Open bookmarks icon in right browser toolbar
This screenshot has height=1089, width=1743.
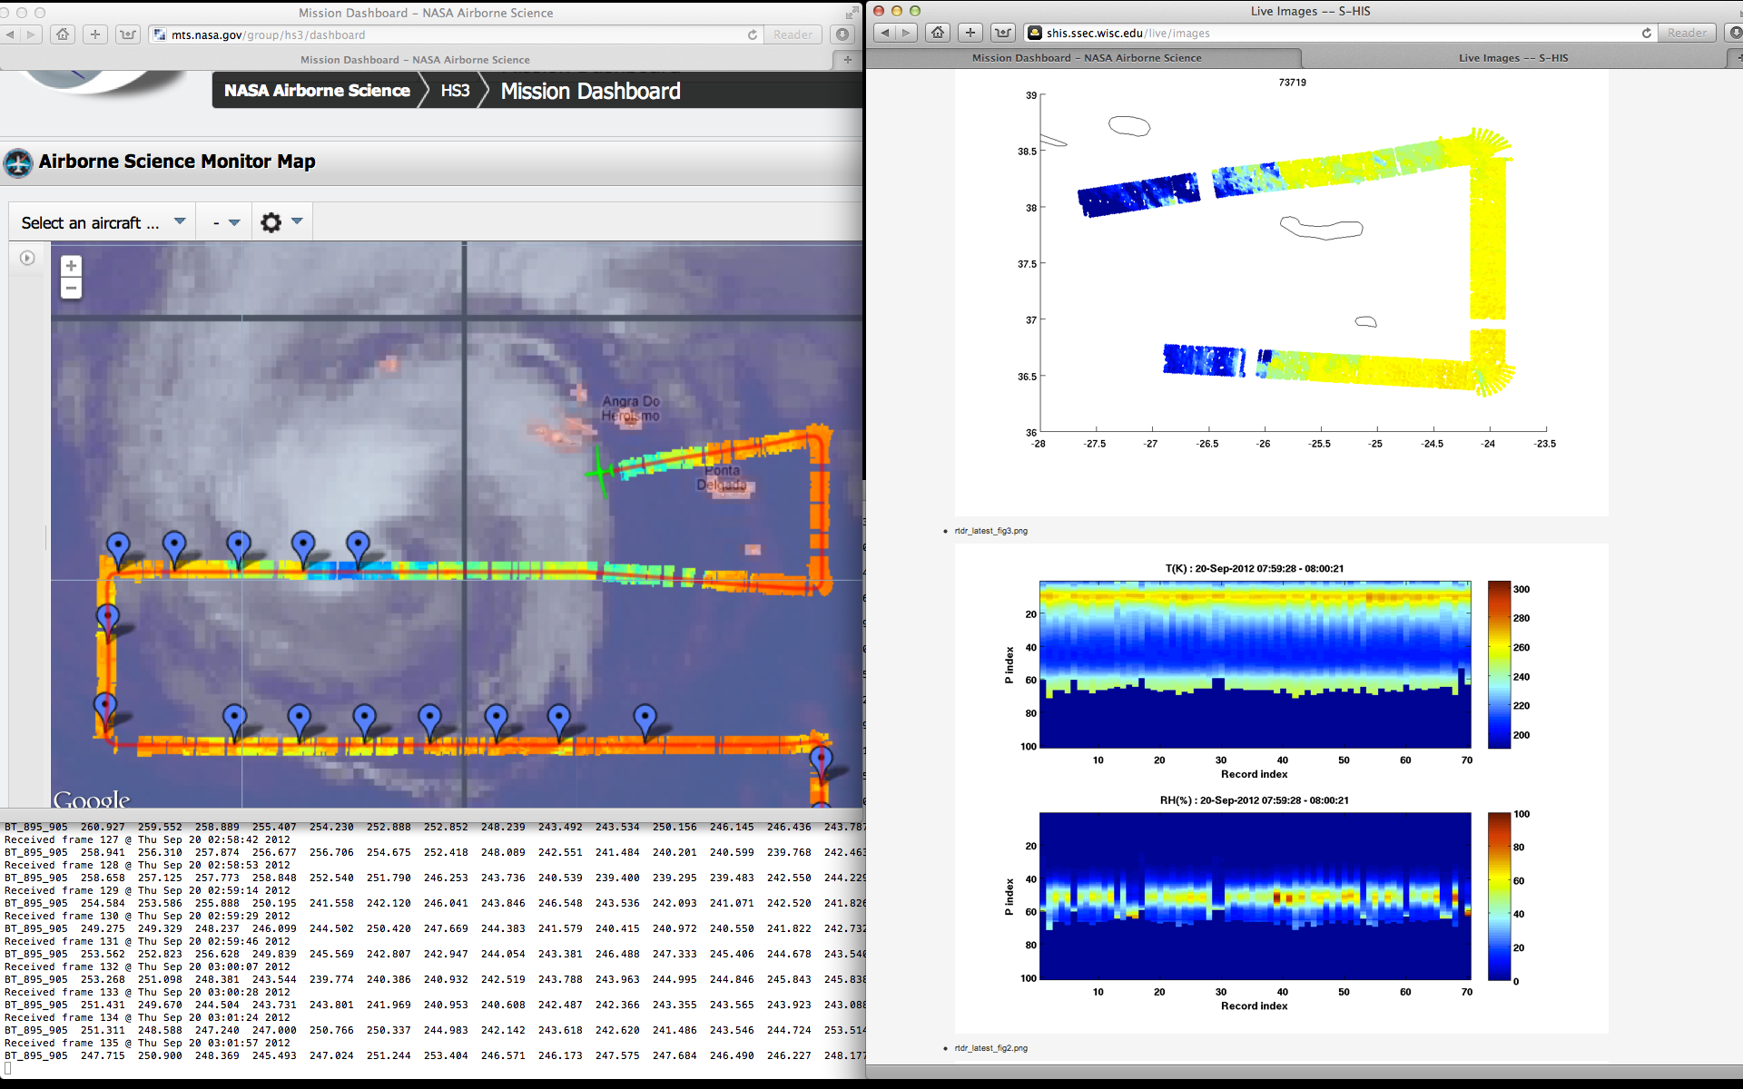pos(1002,33)
